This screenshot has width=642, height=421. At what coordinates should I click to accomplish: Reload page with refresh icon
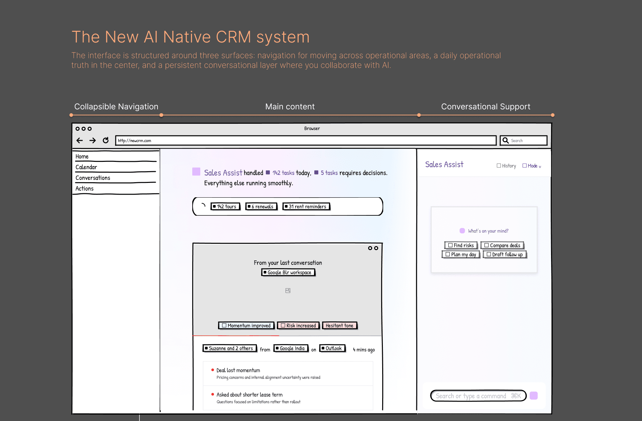tap(106, 140)
